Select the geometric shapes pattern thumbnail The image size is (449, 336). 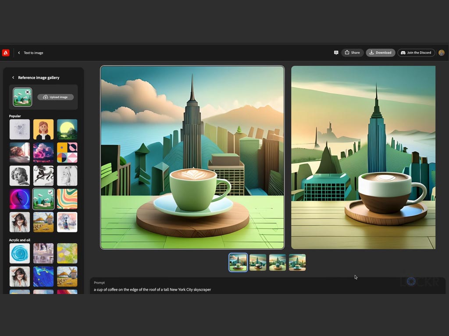coord(67,153)
